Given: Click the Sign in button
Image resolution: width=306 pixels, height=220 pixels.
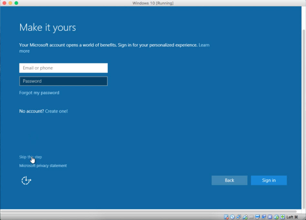Looking at the screenshot, I should [x=269, y=180].
